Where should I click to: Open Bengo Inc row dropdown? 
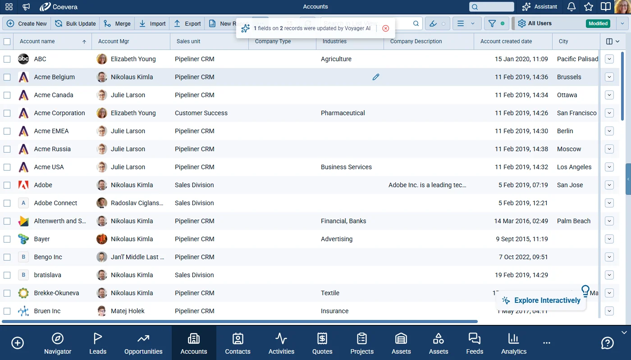click(609, 257)
